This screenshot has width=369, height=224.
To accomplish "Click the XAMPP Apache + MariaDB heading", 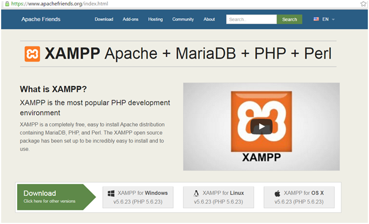I will tap(188, 53).
